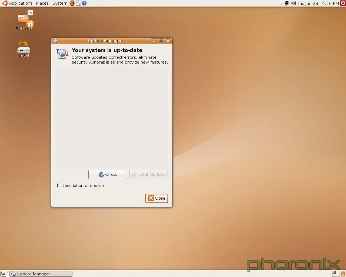Click the Close button in Update Manager
This screenshot has width=346, height=277.
(x=157, y=198)
